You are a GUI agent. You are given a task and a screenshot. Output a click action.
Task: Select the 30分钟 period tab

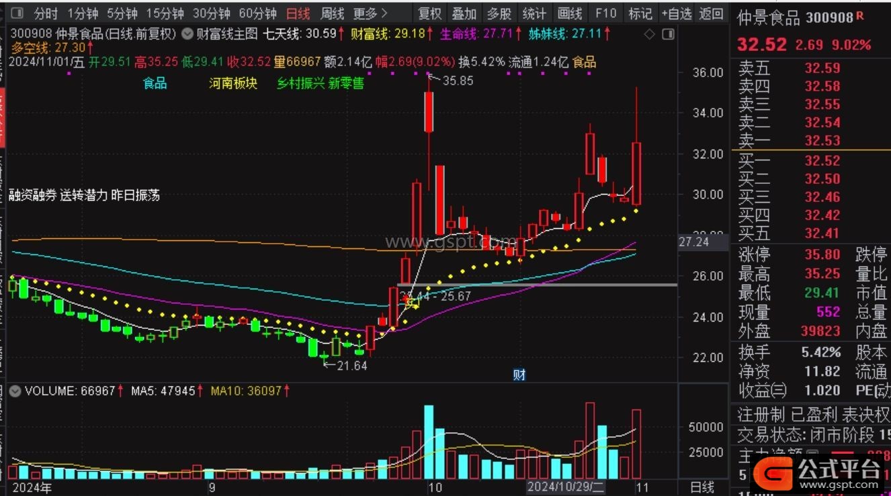coord(211,13)
